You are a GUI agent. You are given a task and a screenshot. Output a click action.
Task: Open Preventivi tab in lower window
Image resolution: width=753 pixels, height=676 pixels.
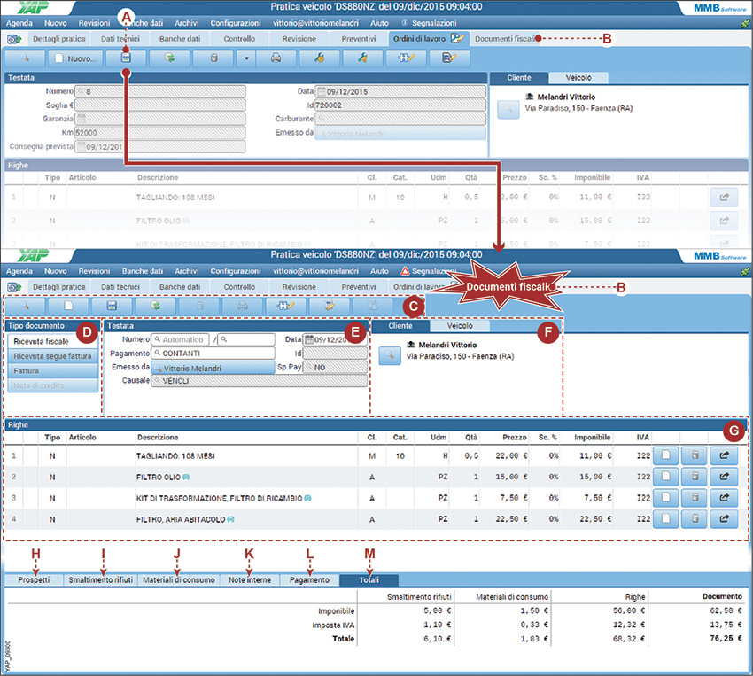358,287
